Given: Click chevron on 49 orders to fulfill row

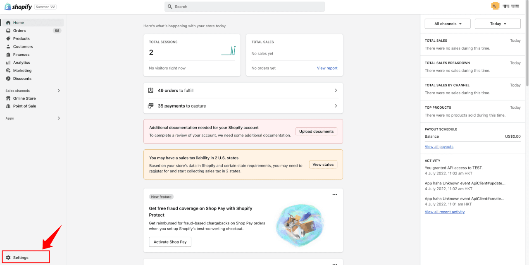Looking at the screenshot, I should (x=336, y=90).
